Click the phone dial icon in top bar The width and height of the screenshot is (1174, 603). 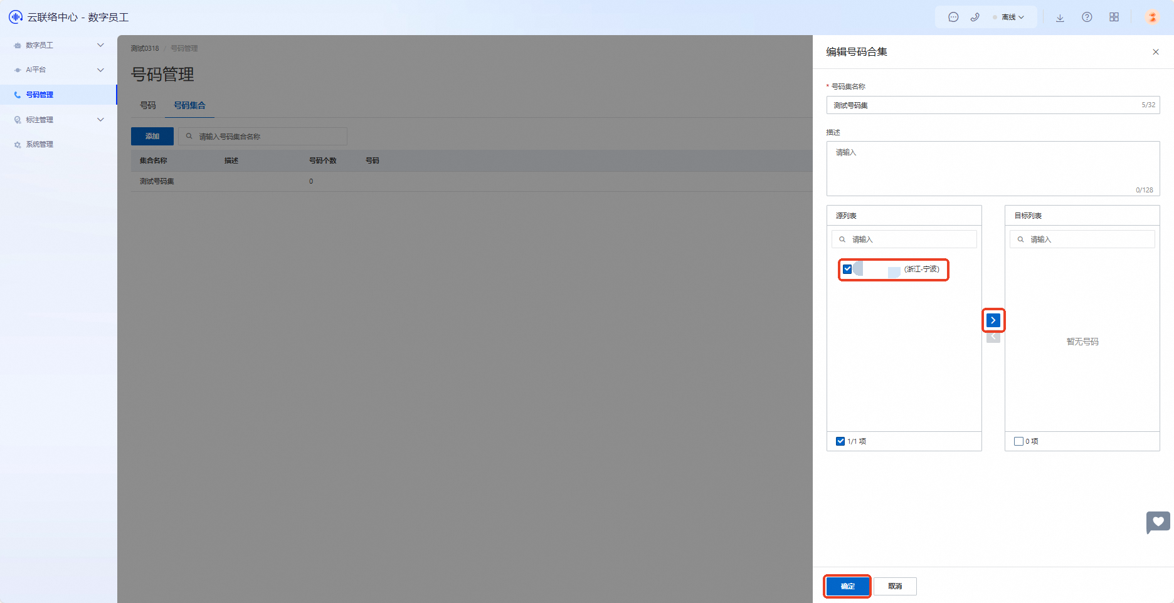click(x=975, y=18)
